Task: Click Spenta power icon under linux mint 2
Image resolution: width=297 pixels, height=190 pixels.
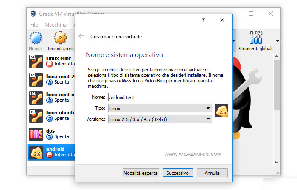Action: [x=50, y=82]
